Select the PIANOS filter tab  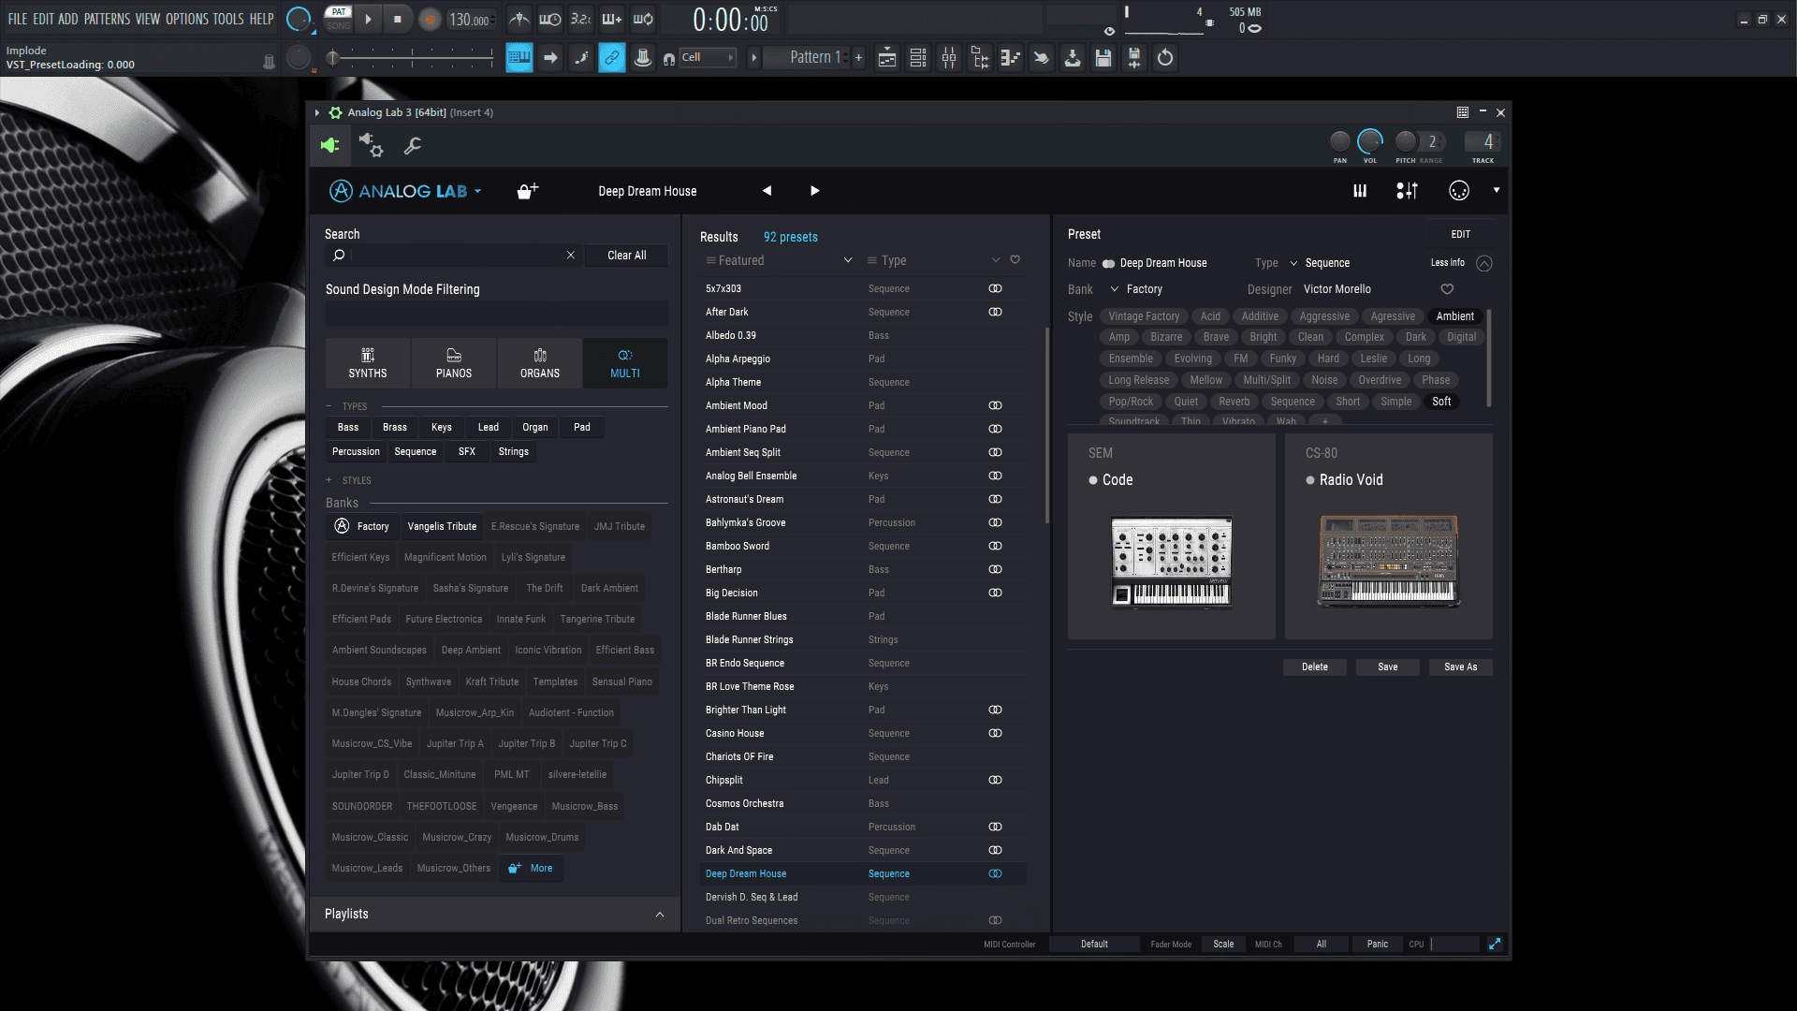click(454, 363)
